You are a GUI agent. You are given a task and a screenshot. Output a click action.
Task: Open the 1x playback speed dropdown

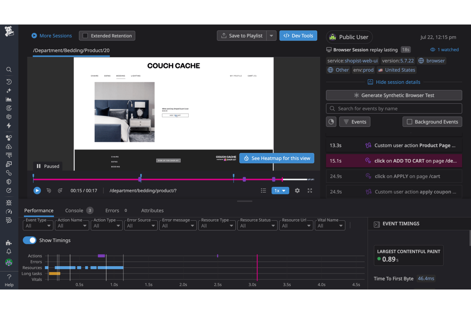pyautogui.click(x=280, y=191)
